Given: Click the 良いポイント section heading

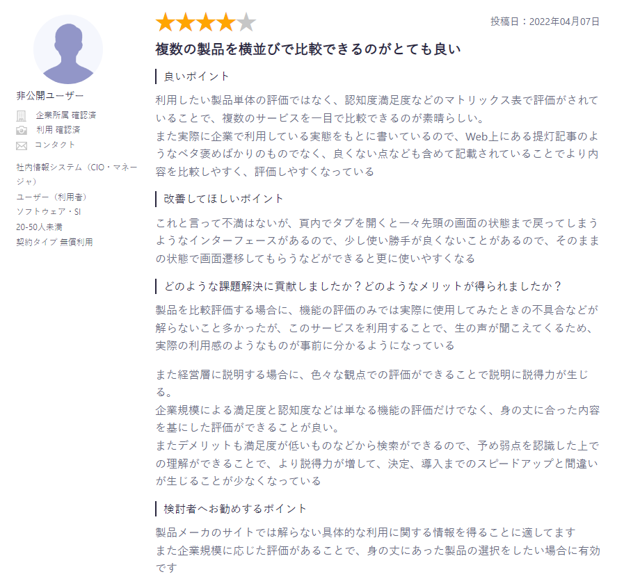Looking at the screenshot, I should click(x=196, y=76).
